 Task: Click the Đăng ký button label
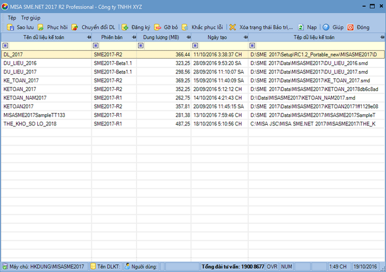[x=140, y=27]
